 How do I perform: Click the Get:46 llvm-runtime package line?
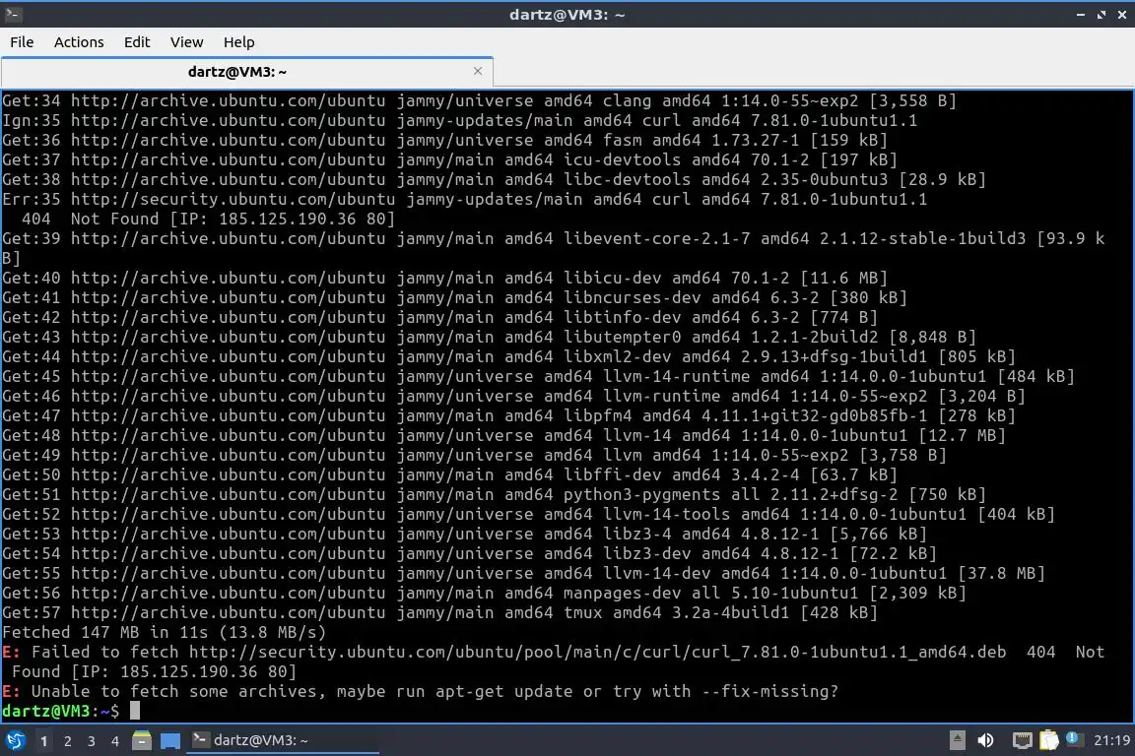(514, 396)
